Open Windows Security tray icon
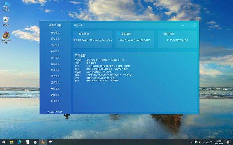Screen dimensions: 233x145 (196, 142)
